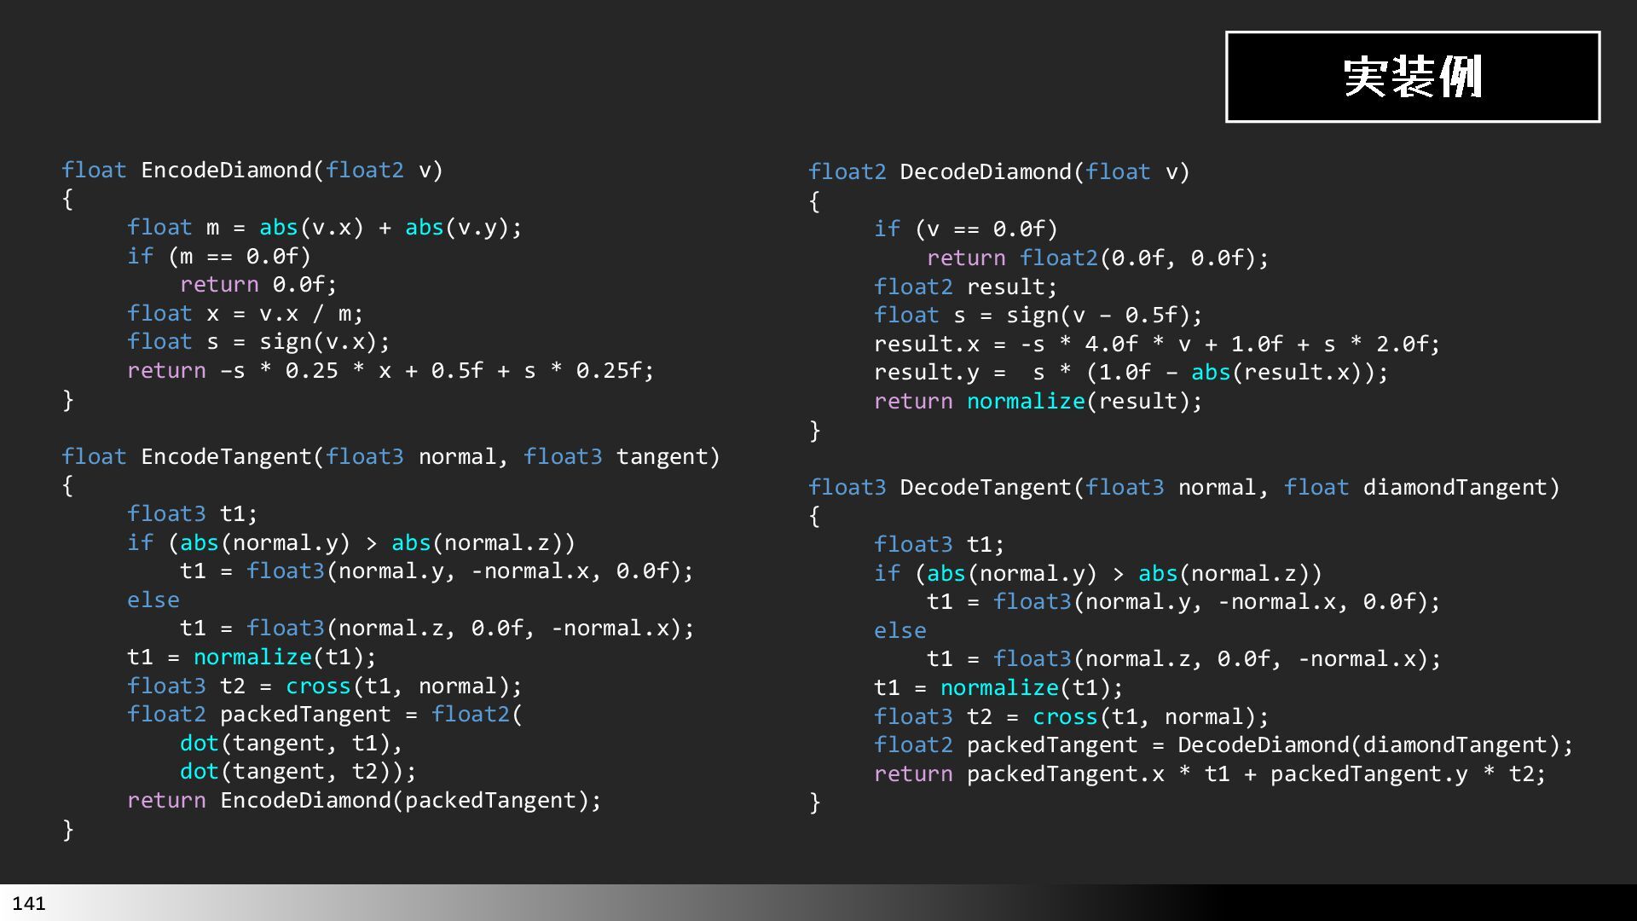Click 'return float2(0.0f, 0.0f);' line
The width and height of the screenshot is (1637, 921).
[x=1098, y=258]
